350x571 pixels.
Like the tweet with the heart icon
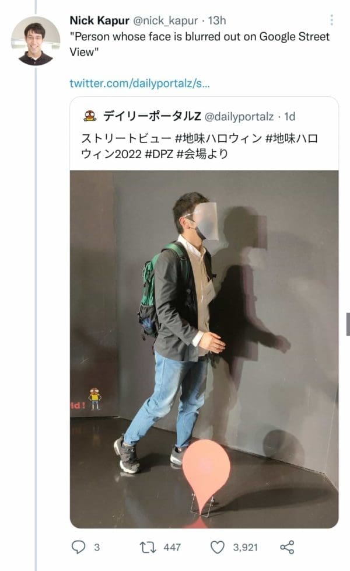click(x=218, y=547)
